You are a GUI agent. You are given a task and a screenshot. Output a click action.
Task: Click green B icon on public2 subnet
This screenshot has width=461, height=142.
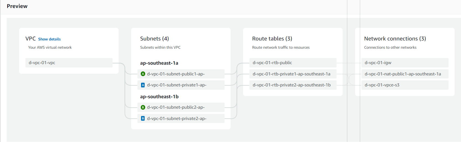click(x=143, y=107)
